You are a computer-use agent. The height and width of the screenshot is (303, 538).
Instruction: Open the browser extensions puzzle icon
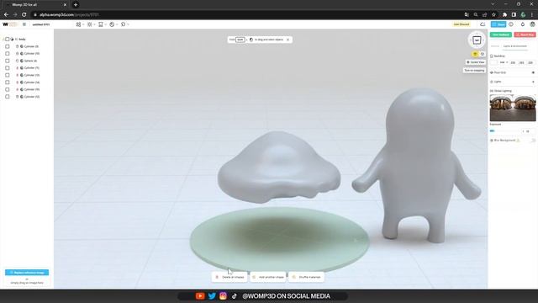point(504,15)
